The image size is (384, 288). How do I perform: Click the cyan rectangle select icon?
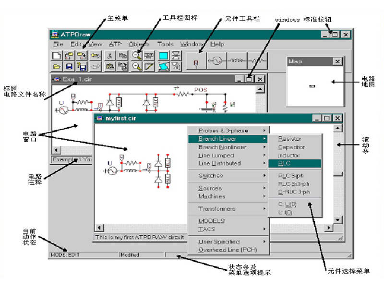click(163, 56)
